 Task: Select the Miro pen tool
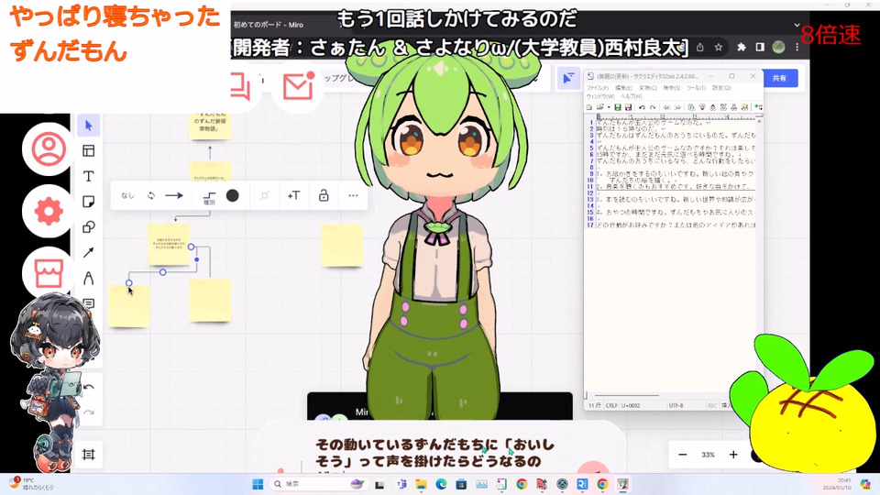[x=88, y=279]
